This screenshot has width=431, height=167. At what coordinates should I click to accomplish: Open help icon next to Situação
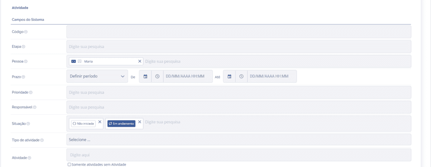tap(28, 123)
